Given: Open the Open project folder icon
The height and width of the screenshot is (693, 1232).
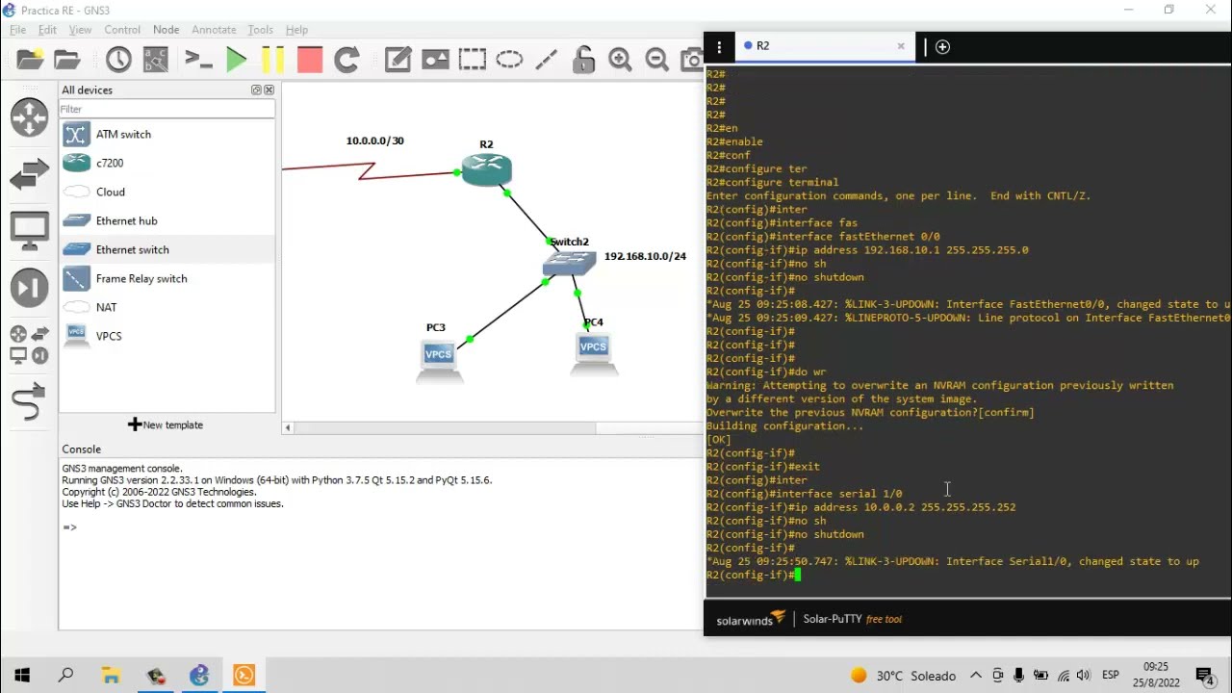Looking at the screenshot, I should coord(67,60).
